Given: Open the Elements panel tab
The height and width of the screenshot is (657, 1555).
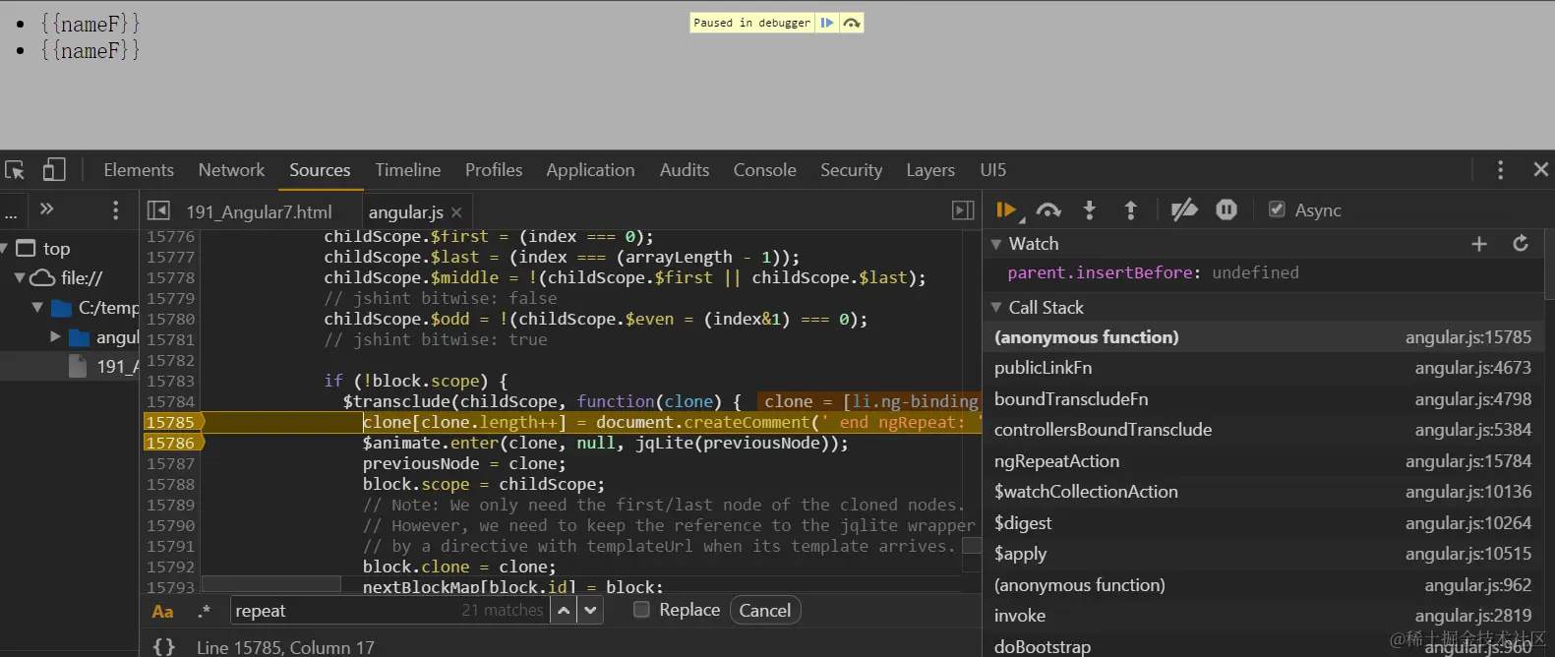Looking at the screenshot, I should pyautogui.click(x=139, y=170).
